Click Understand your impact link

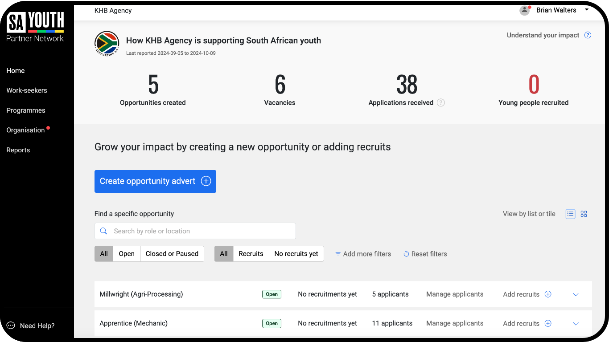tap(543, 35)
